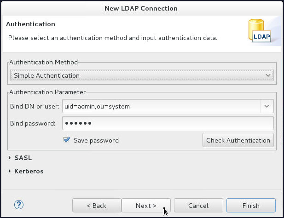Proceed with the Next button

146,206
